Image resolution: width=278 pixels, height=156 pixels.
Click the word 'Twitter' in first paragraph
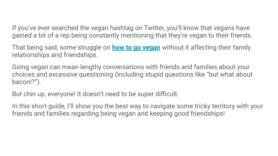pyautogui.click(x=154, y=28)
